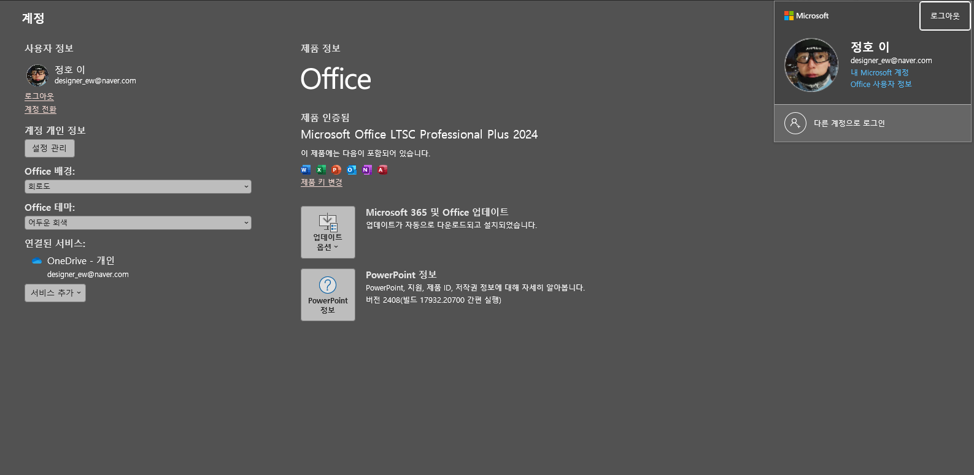Click 로그아웃 link under user info
This screenshot has width=974, height=475.
coord(39,96)
